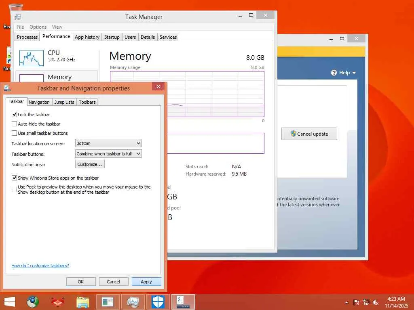Select the Taskbar tab
This screenshot has width=414, height=310.
pyautogui.click(x=16, y=101)
